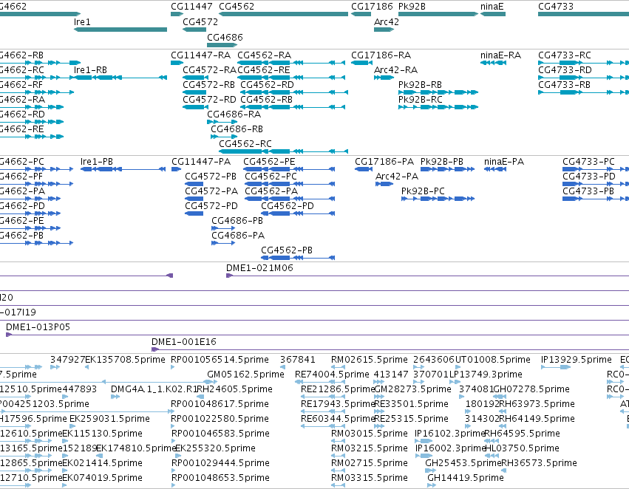
Task: Click transcript Pk92B-RC label
Action: coord(421,100)
